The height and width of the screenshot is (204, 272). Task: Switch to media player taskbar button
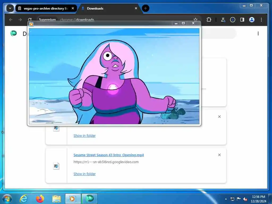tap(73, 199)
